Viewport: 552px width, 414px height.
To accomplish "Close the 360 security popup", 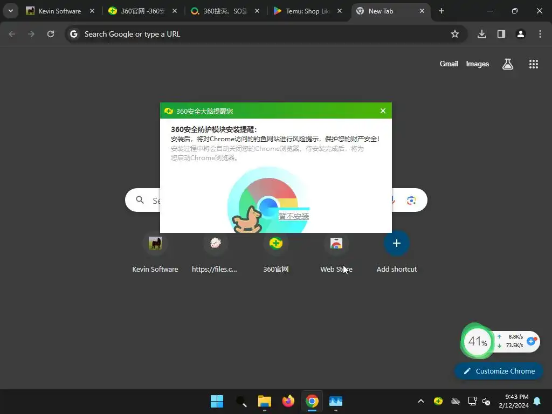I will click(x=383, y=111).
